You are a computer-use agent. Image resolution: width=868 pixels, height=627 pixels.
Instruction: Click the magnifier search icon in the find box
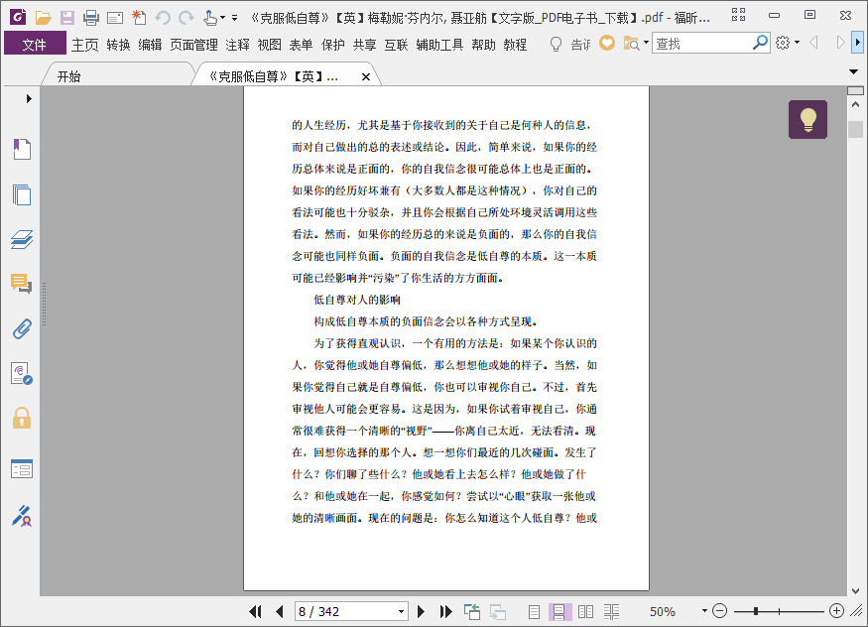click(760, 43)
